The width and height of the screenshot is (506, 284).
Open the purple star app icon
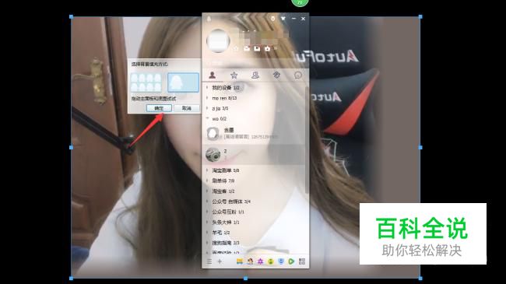coord(261,261)
